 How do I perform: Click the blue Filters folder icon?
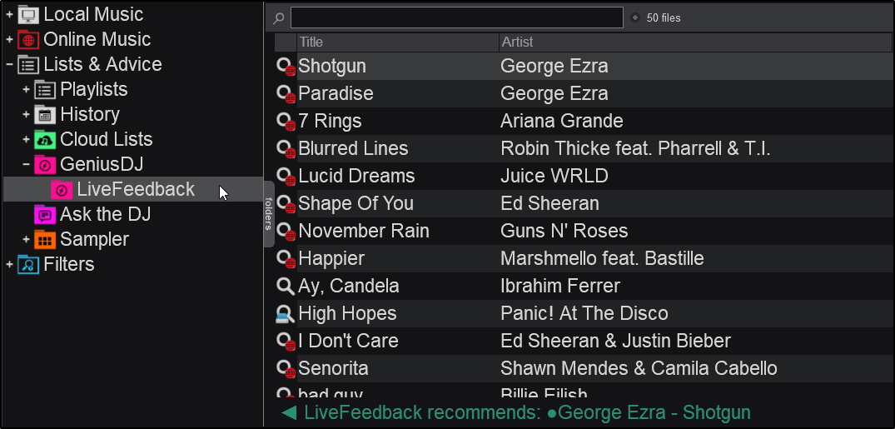28,264
